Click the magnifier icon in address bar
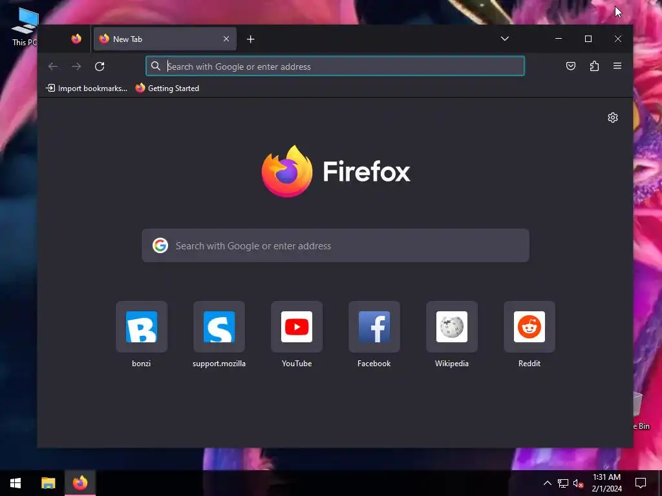The width and height of the screenshot is (662, 496). [156, 67]
